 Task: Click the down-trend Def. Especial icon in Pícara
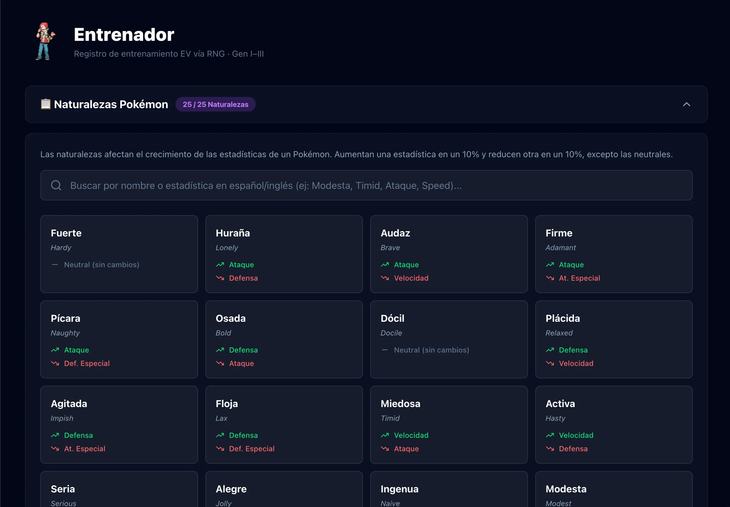(x=55, y=363)
